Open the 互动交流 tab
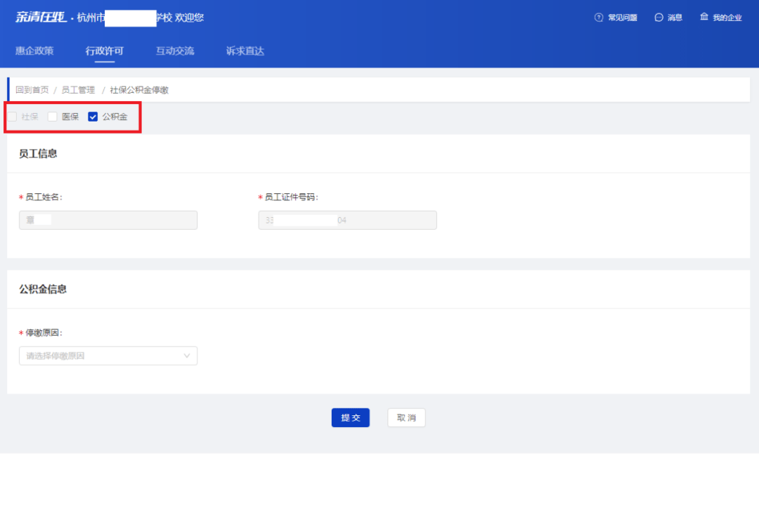Image resolution: width=759 pixels, height=520 pixels. click(x=175, y=51)
